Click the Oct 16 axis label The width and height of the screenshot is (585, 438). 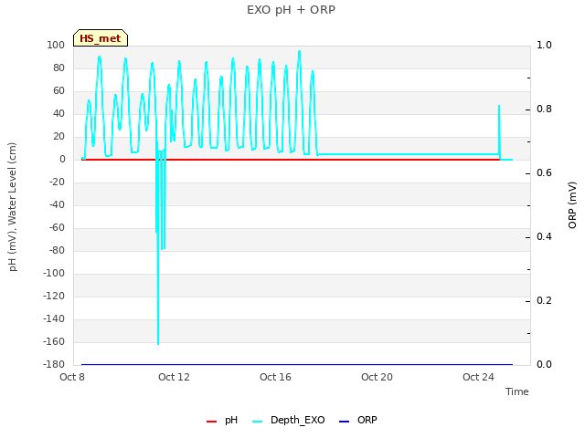(275, 377)
